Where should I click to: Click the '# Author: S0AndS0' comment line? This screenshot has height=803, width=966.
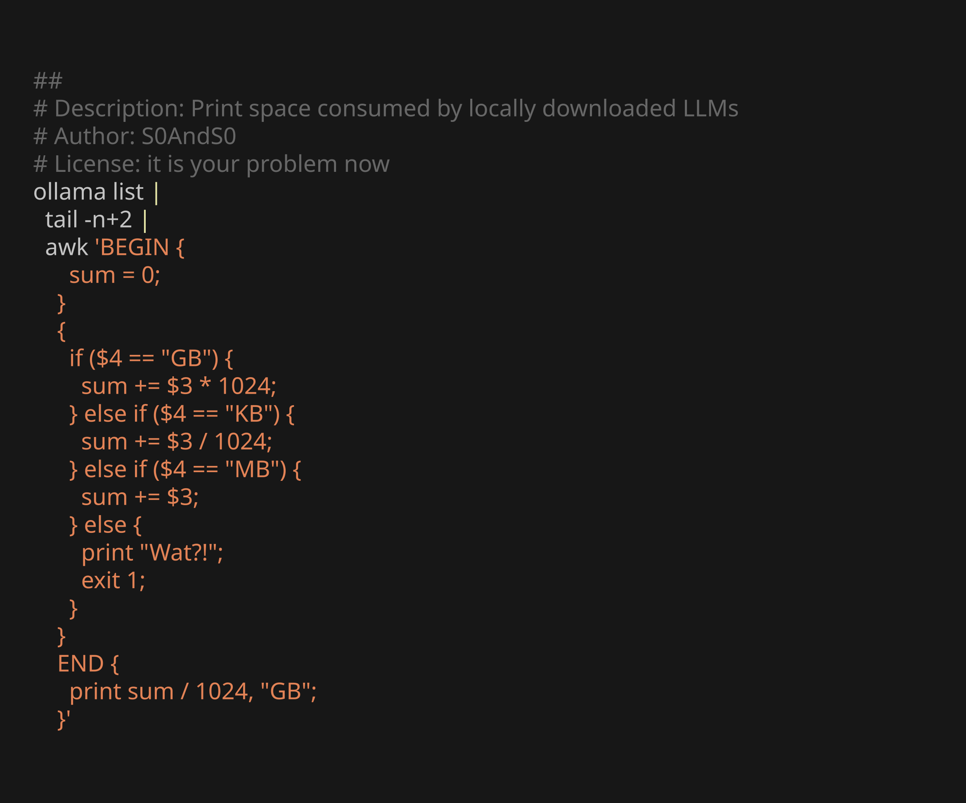[x=134, y=136]
